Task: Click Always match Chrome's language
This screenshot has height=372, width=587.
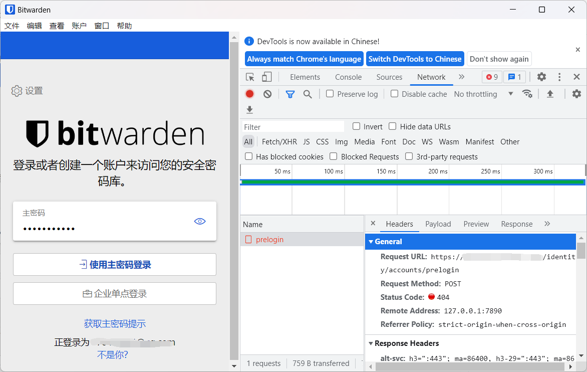Action: 304,59
